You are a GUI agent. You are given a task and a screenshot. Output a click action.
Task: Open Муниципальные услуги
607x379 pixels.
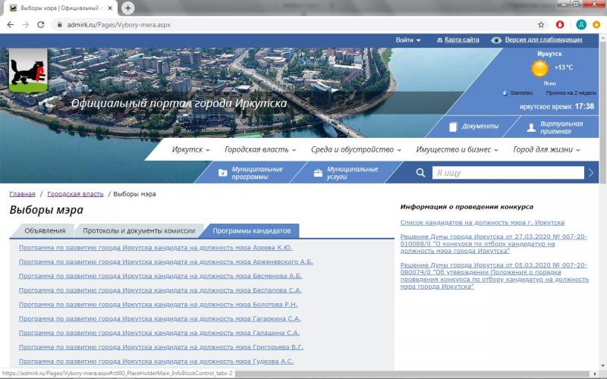coord(346,173)
